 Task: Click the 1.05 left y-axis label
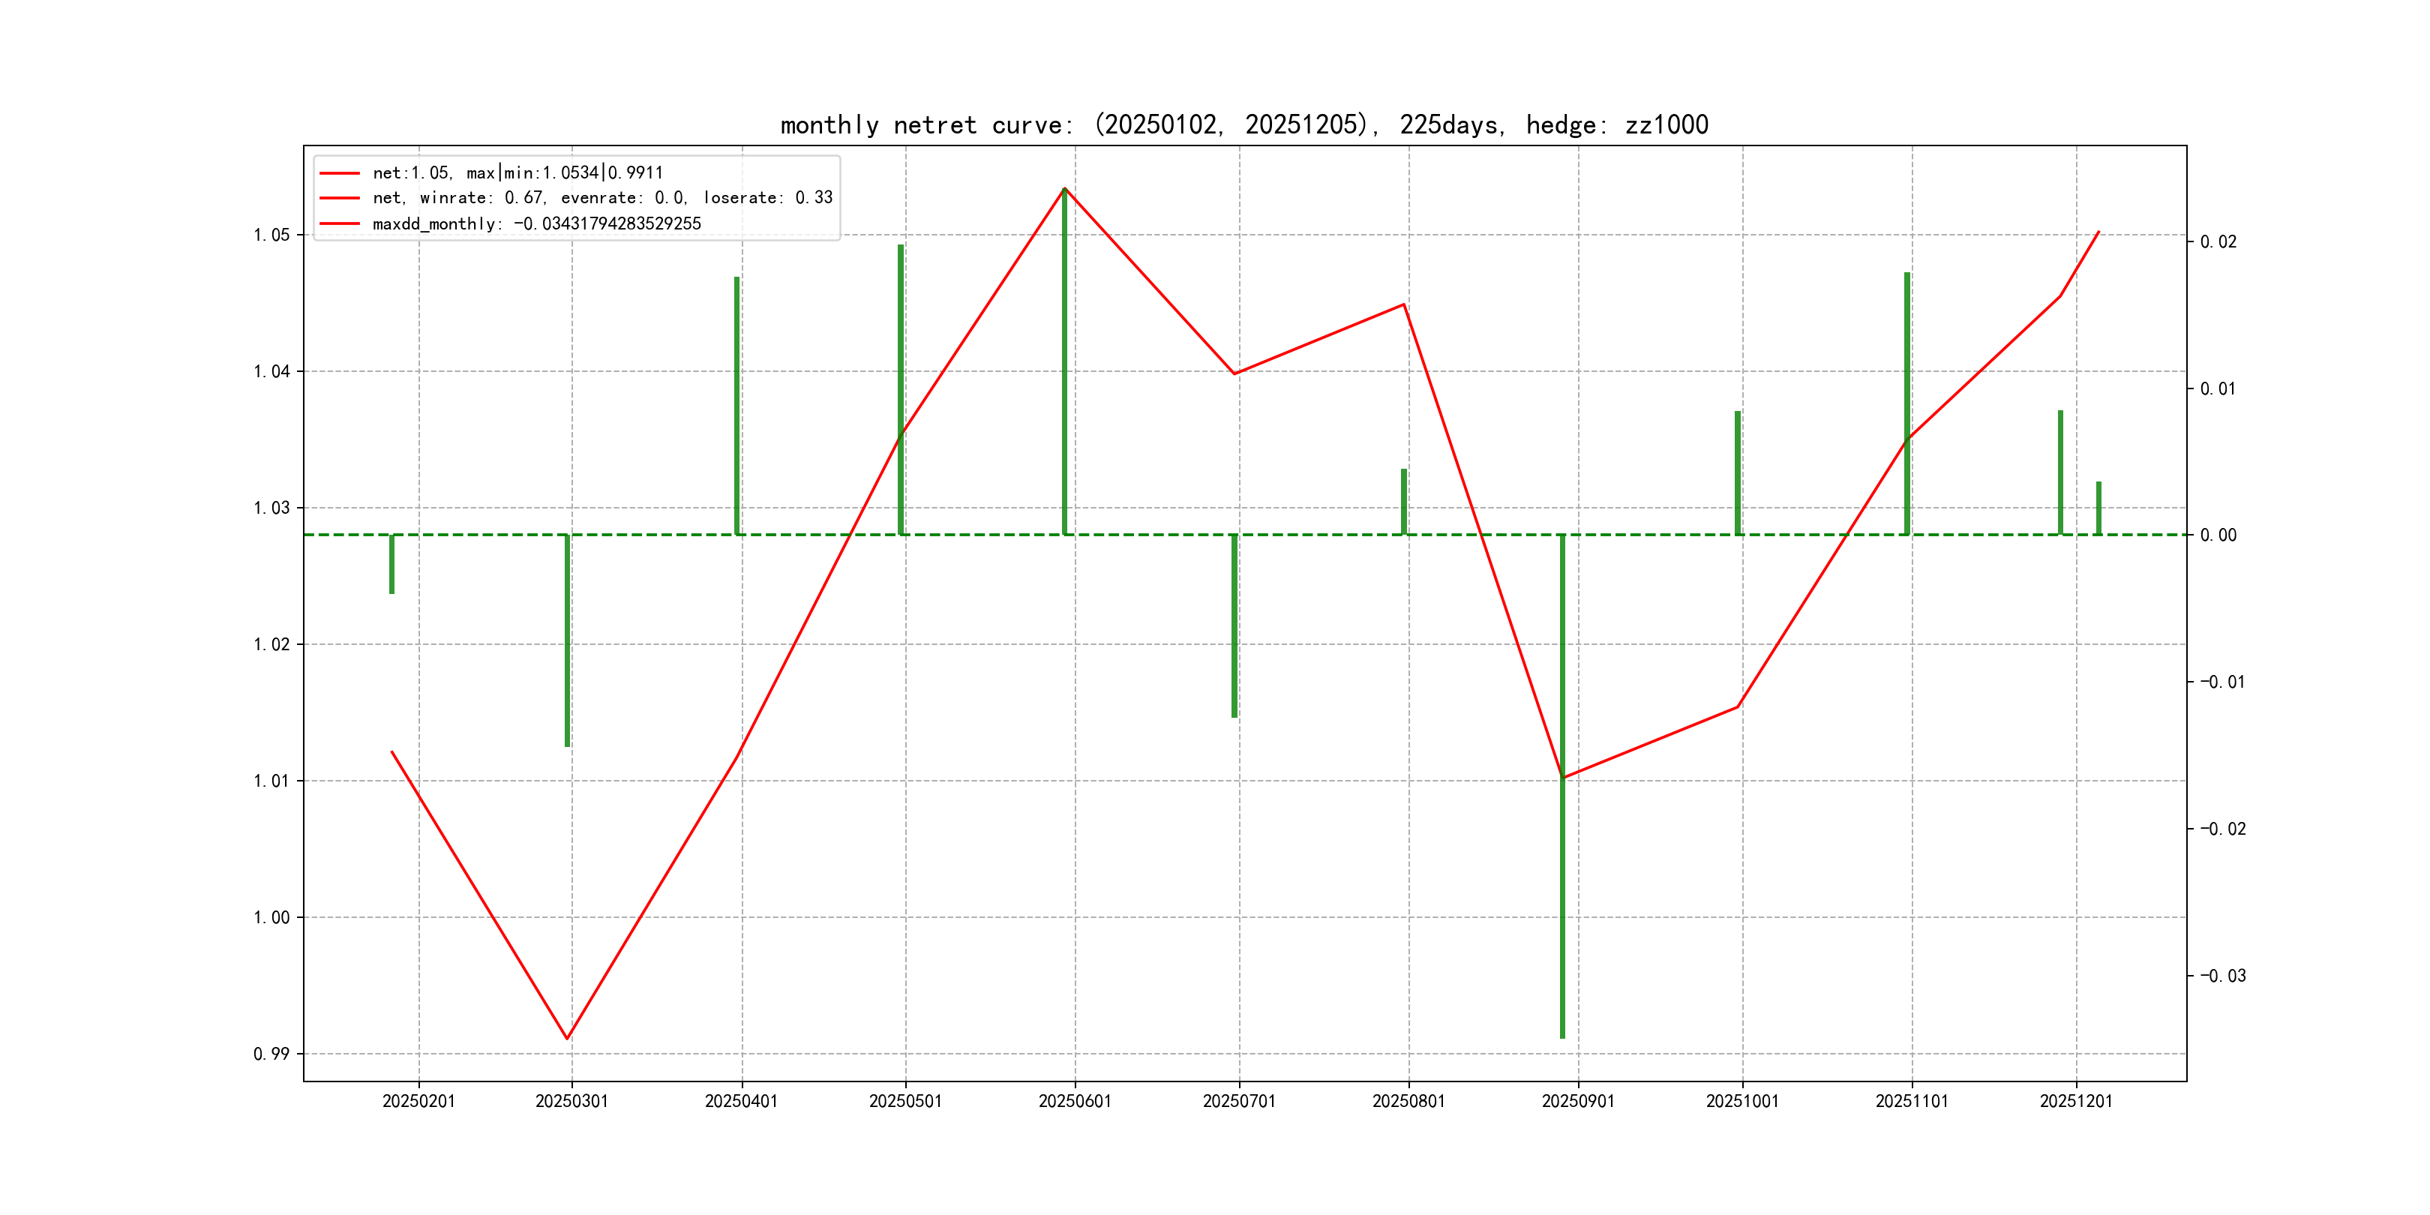pos(271,235)
